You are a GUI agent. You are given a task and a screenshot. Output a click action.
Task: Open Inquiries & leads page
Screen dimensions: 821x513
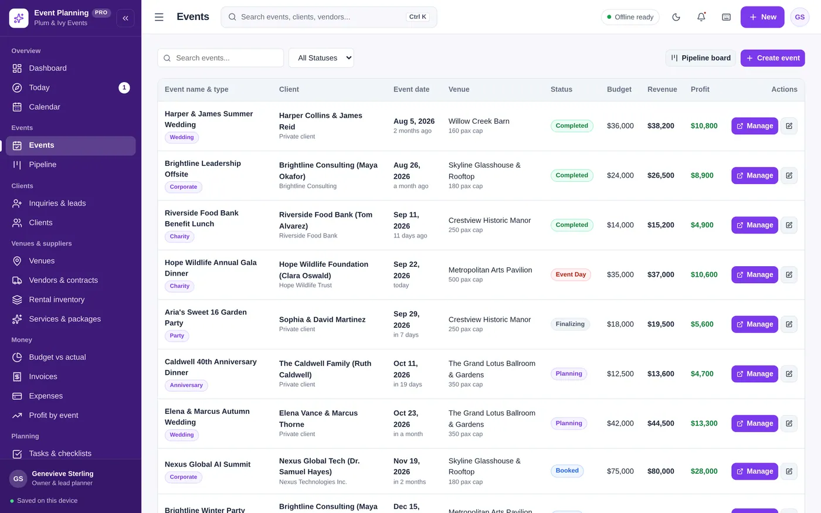70,203
